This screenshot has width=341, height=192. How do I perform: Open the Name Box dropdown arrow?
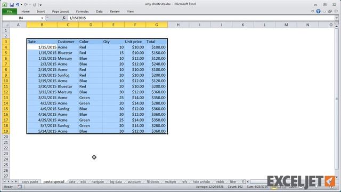coord(42,18)
